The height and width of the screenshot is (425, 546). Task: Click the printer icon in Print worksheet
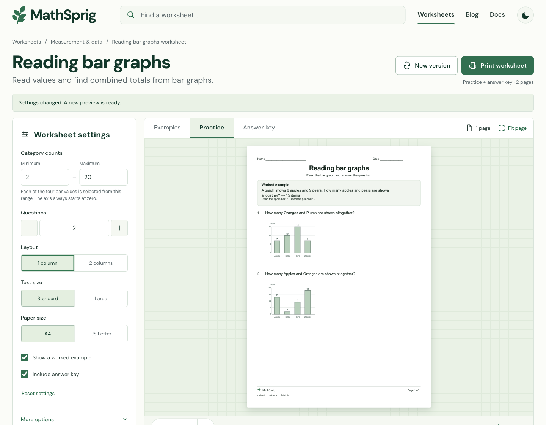(473, 66)
